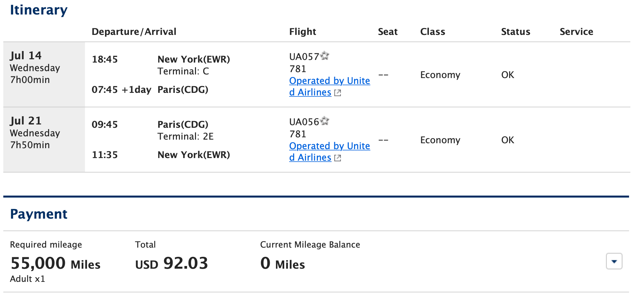Click the Itinerary section heading

39,10
